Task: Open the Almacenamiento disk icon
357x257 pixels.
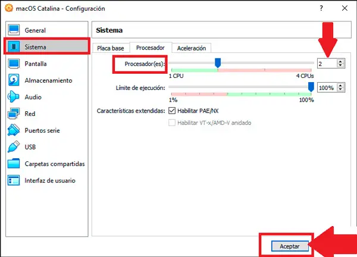Action: coord(13,80)
